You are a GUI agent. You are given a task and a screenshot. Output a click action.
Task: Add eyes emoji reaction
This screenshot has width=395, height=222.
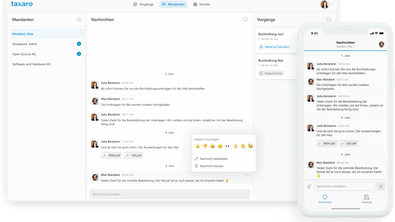pos(228,146)
